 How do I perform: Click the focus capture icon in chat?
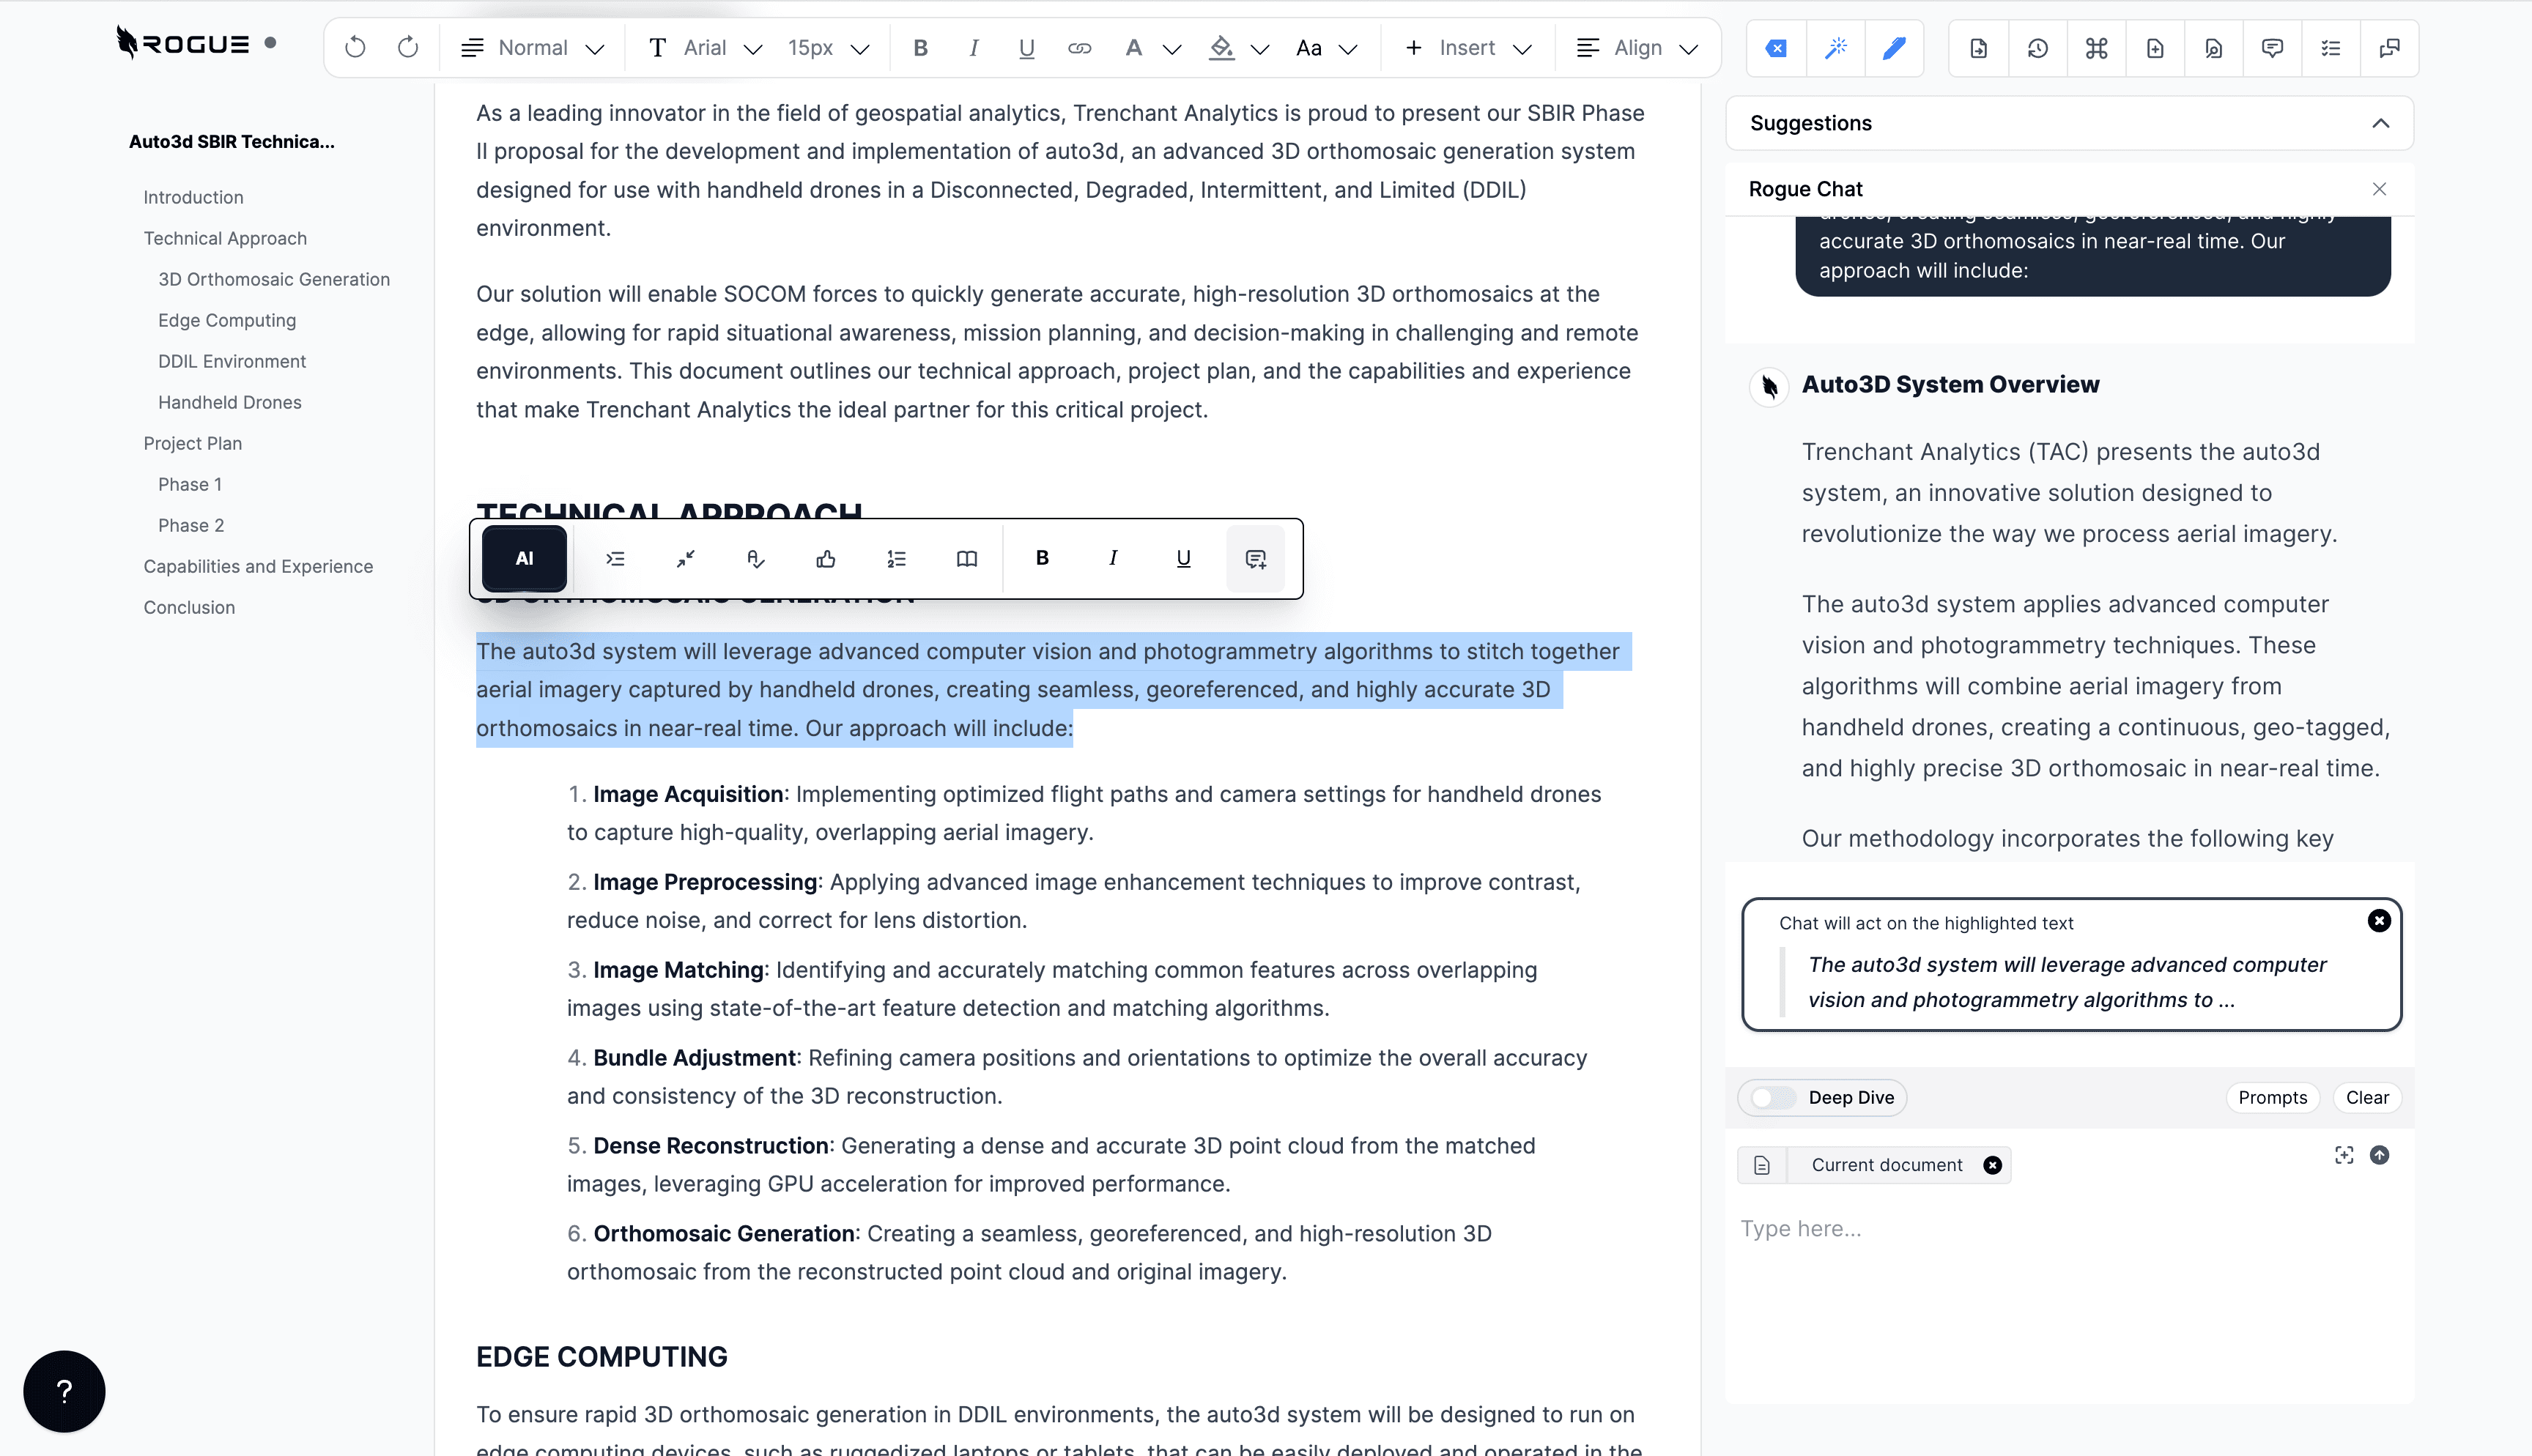(x=2344, y=1155)
